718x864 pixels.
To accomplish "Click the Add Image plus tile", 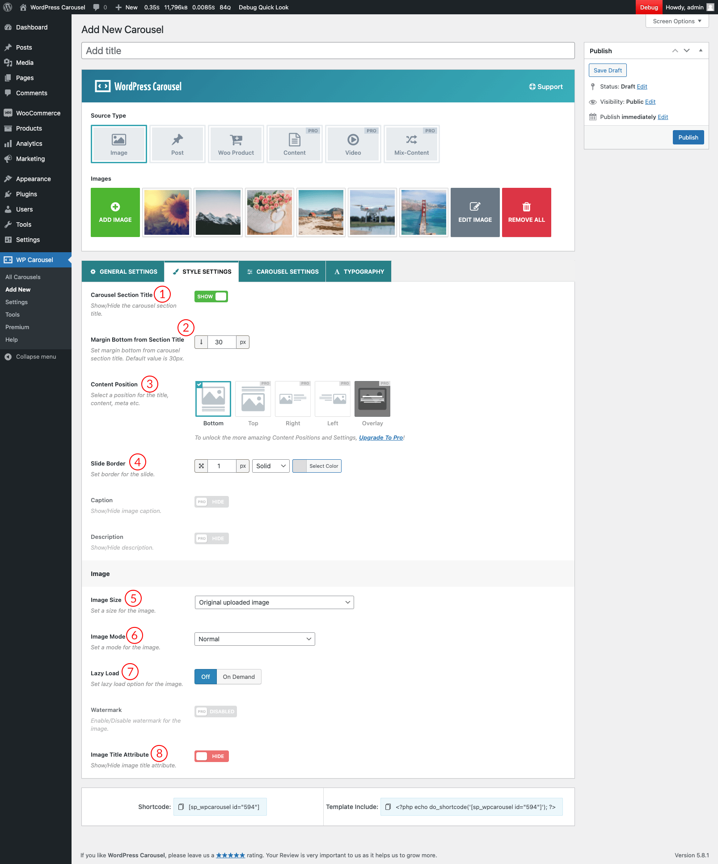I will point(115,212).
